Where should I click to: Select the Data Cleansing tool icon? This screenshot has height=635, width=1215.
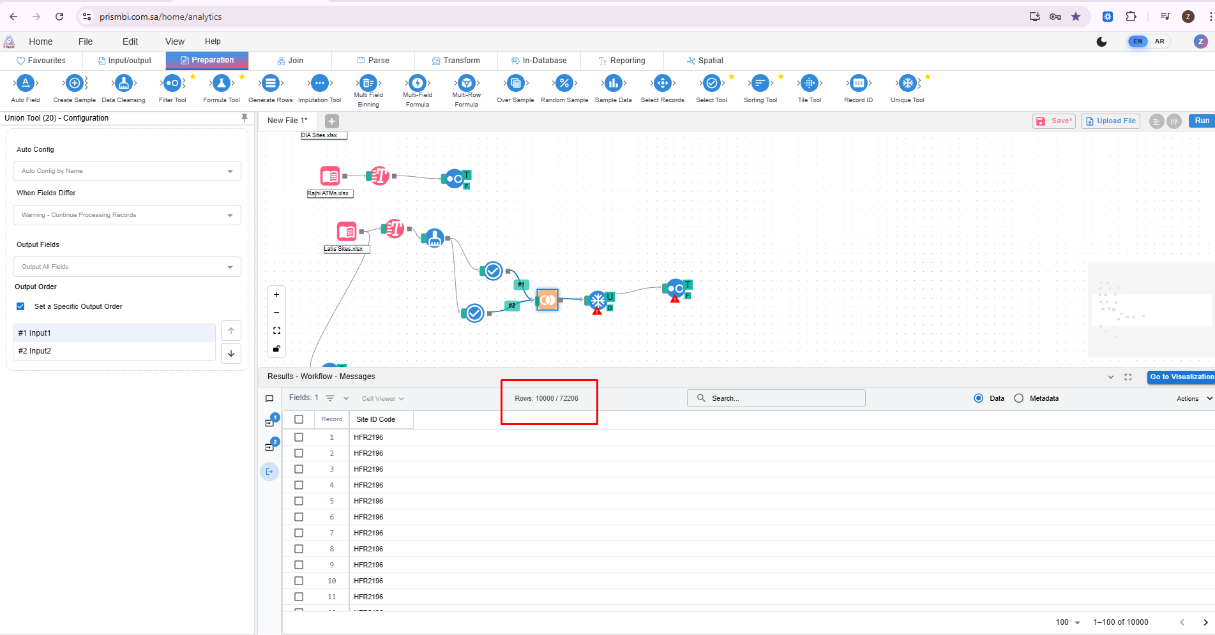123,84
